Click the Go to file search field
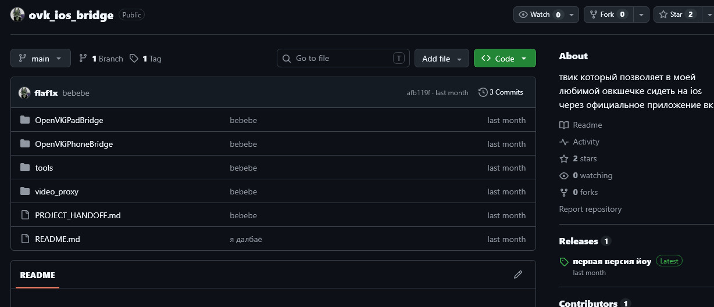Screen dimensions: 714x307 (x=343, y=58)
